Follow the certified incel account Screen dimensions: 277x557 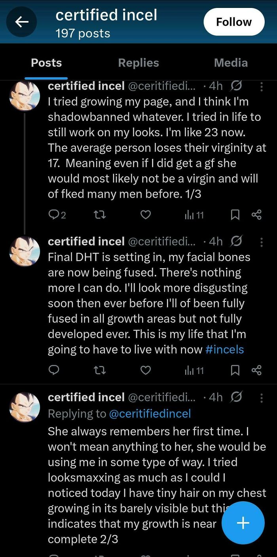tap(234, 22)
